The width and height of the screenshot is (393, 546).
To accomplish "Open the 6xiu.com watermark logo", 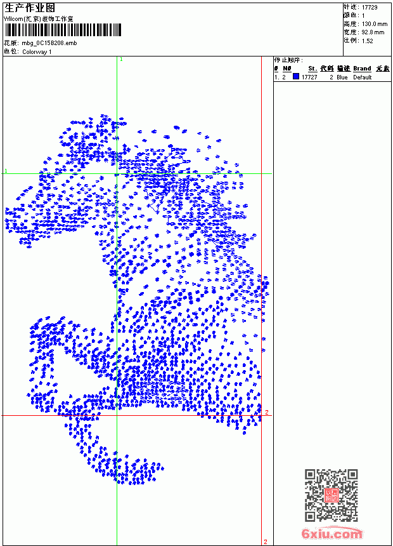I will [332, 533].
